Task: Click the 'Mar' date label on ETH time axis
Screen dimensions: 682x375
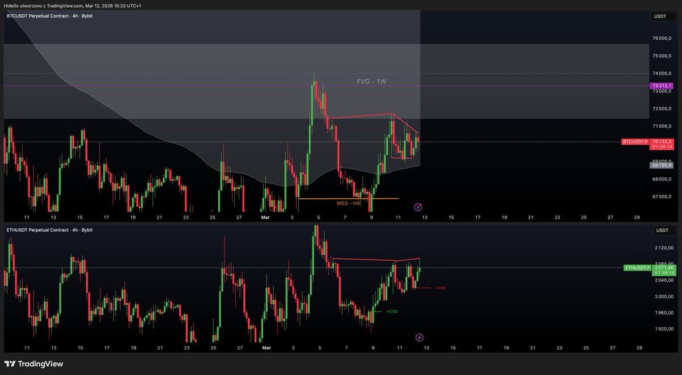Action: click(265, 347)
